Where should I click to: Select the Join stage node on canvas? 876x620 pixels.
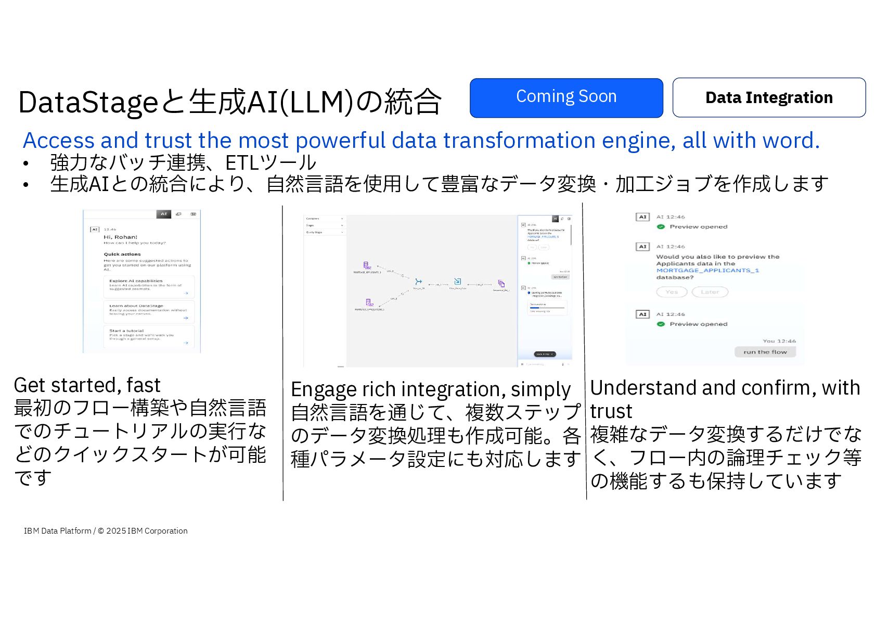click(418, 282)
